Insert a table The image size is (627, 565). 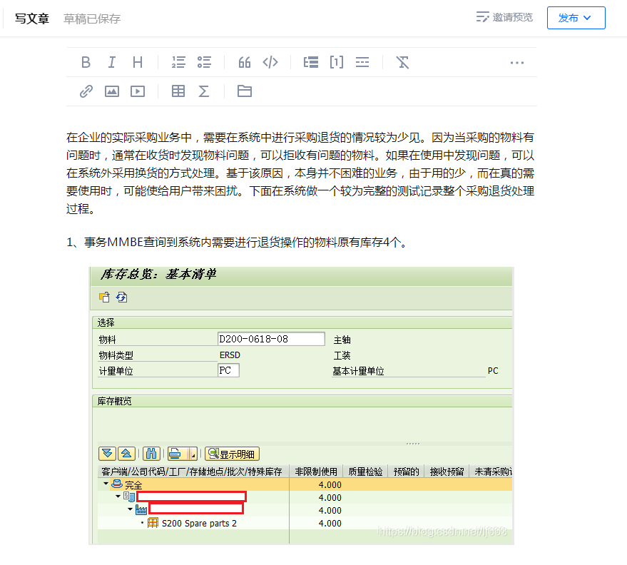(178, 91)
